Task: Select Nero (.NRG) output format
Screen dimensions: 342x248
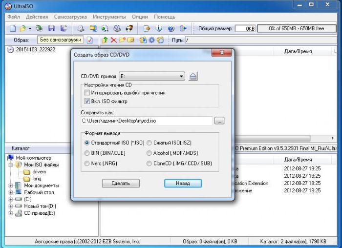Action: [x=87, y=163]
